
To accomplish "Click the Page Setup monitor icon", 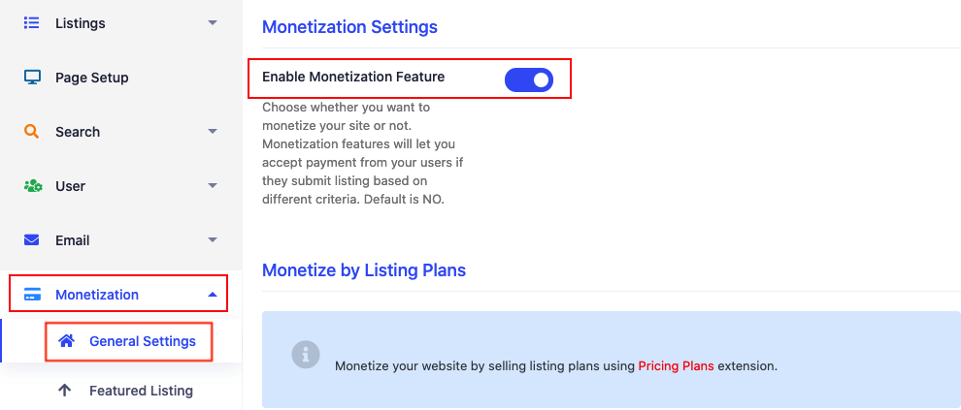I will [x=32, y=78].
